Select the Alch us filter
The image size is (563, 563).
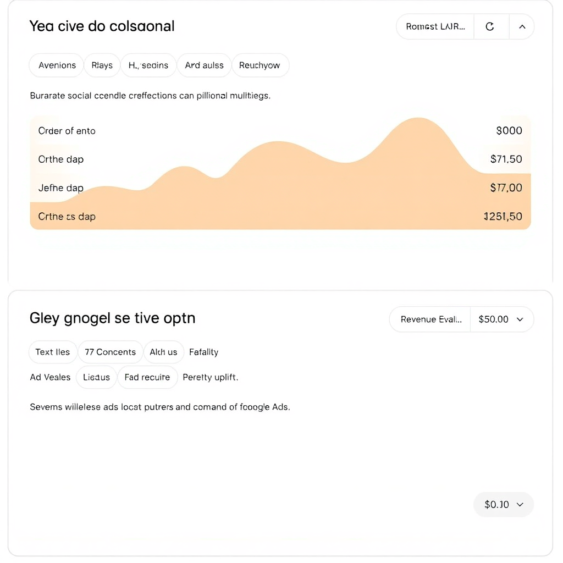[x=163, y=352]
